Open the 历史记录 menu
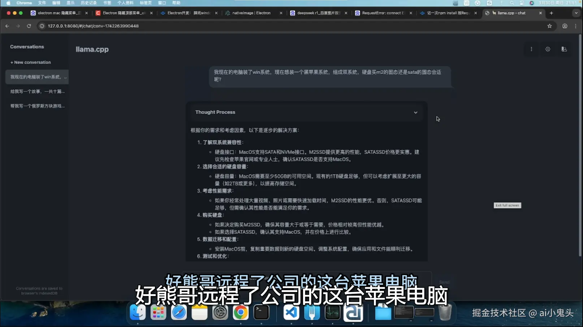Viewport: 583px width, 327px height. pos(88,3)
